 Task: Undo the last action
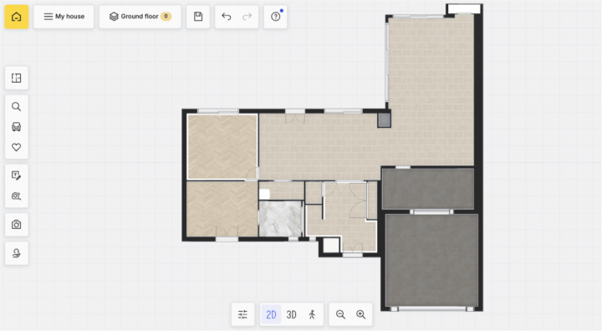click(x=227, y=17)
